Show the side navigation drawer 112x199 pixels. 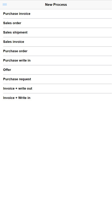tap(5, 5)
